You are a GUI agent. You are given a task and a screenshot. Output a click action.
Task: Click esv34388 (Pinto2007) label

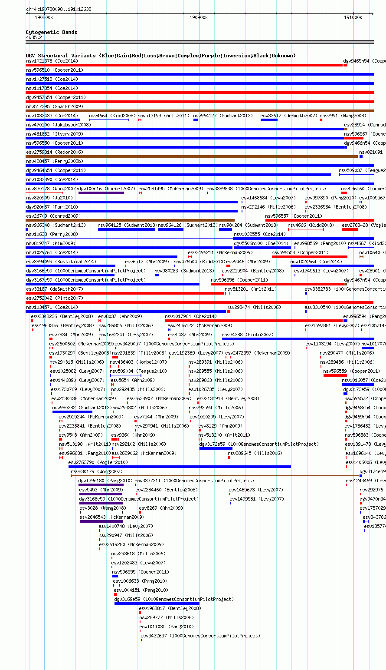click(248, 335)
